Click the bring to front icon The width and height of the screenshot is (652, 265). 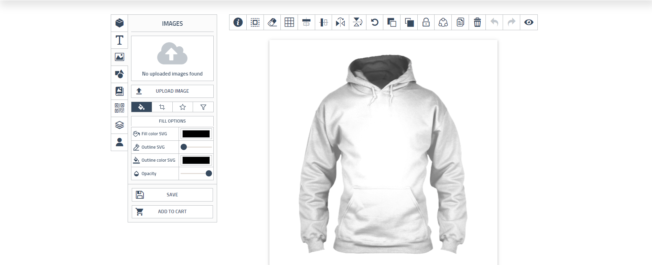(x=392, y=22)
